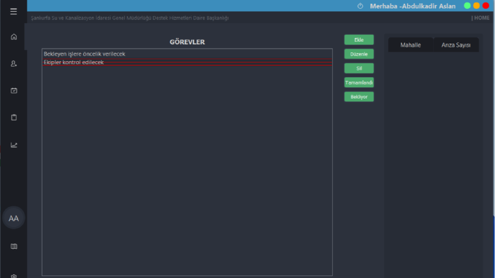Click the Bekliyor button

click(x=359, y=97)
